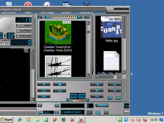Click the up chevron button
The width and height of the screenshot is (164, 123).
click(114, 84)
